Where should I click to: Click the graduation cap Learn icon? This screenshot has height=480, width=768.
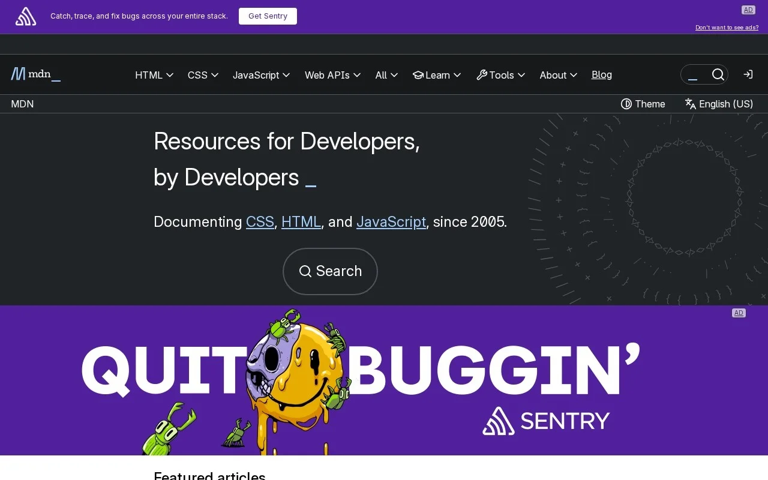point(418,74)
